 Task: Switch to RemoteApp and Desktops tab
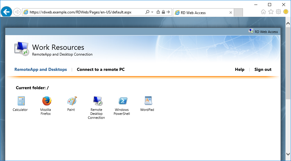41,69
